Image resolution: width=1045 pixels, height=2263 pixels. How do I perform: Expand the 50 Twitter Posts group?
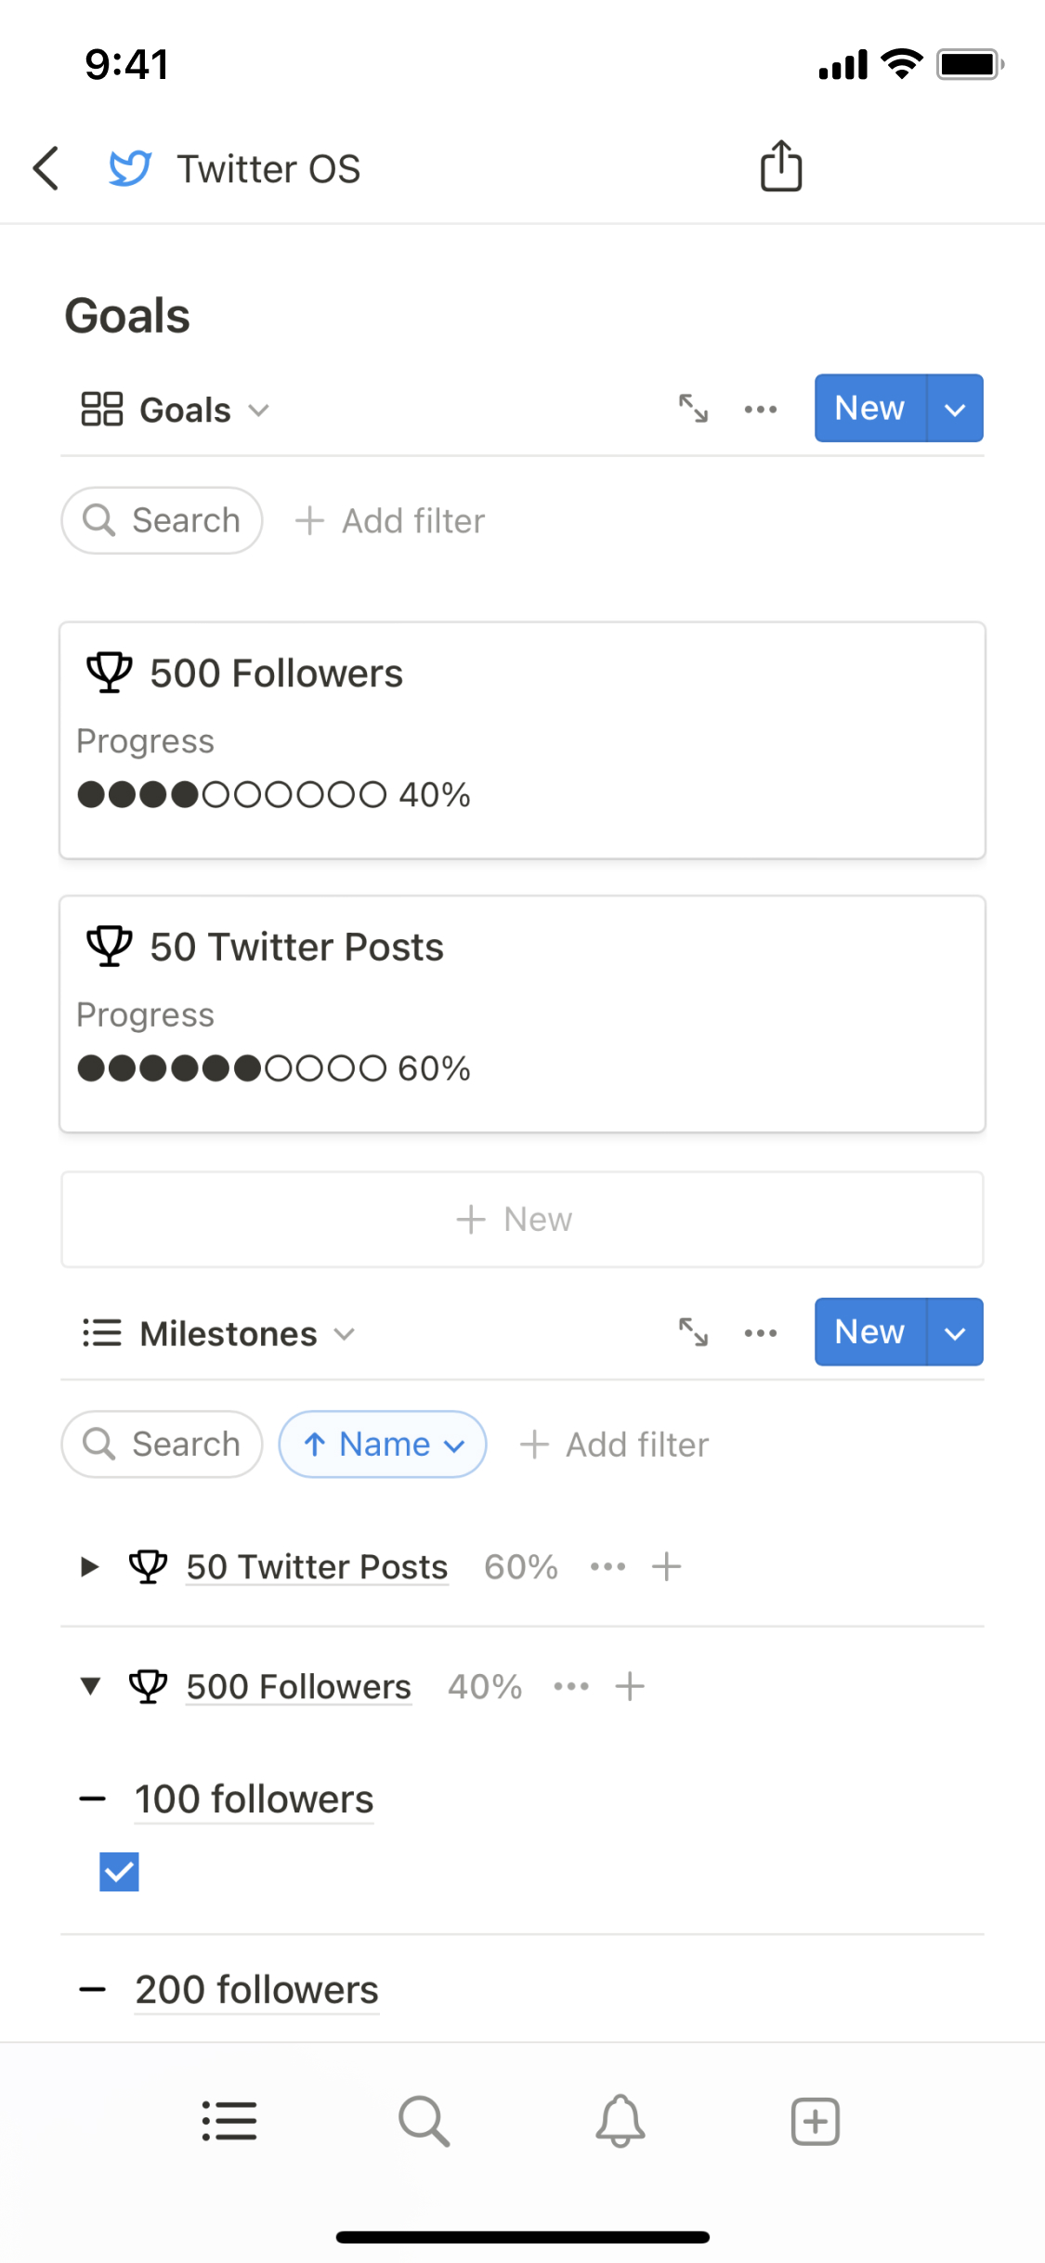(x=89, y=1567)
